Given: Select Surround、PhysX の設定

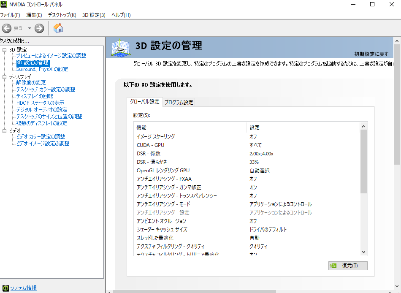Looking at the screenshot, I should 42,69.
